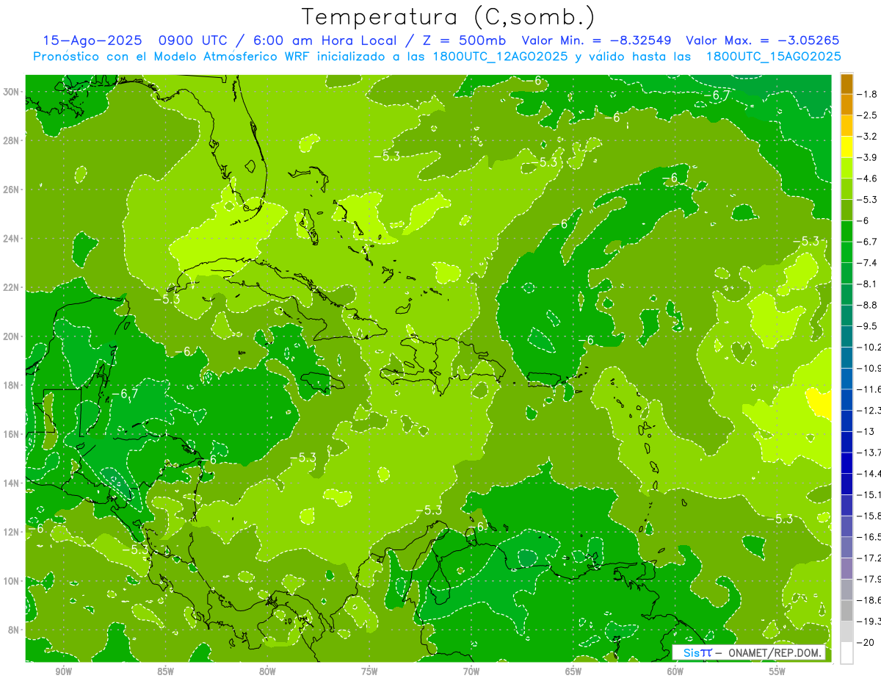Click the 75W longitude axis label
This screenshot has width=881, height=681.
(369, 671)
